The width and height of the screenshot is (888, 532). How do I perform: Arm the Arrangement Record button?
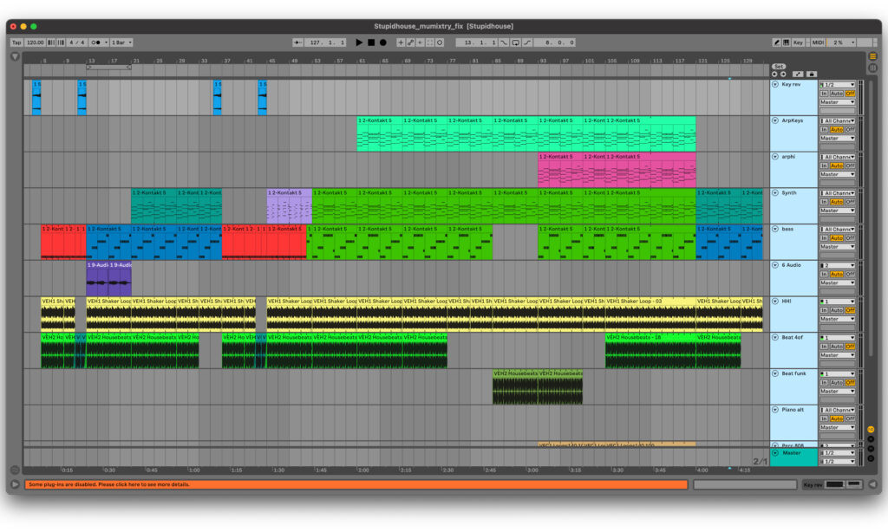point(382,42)
